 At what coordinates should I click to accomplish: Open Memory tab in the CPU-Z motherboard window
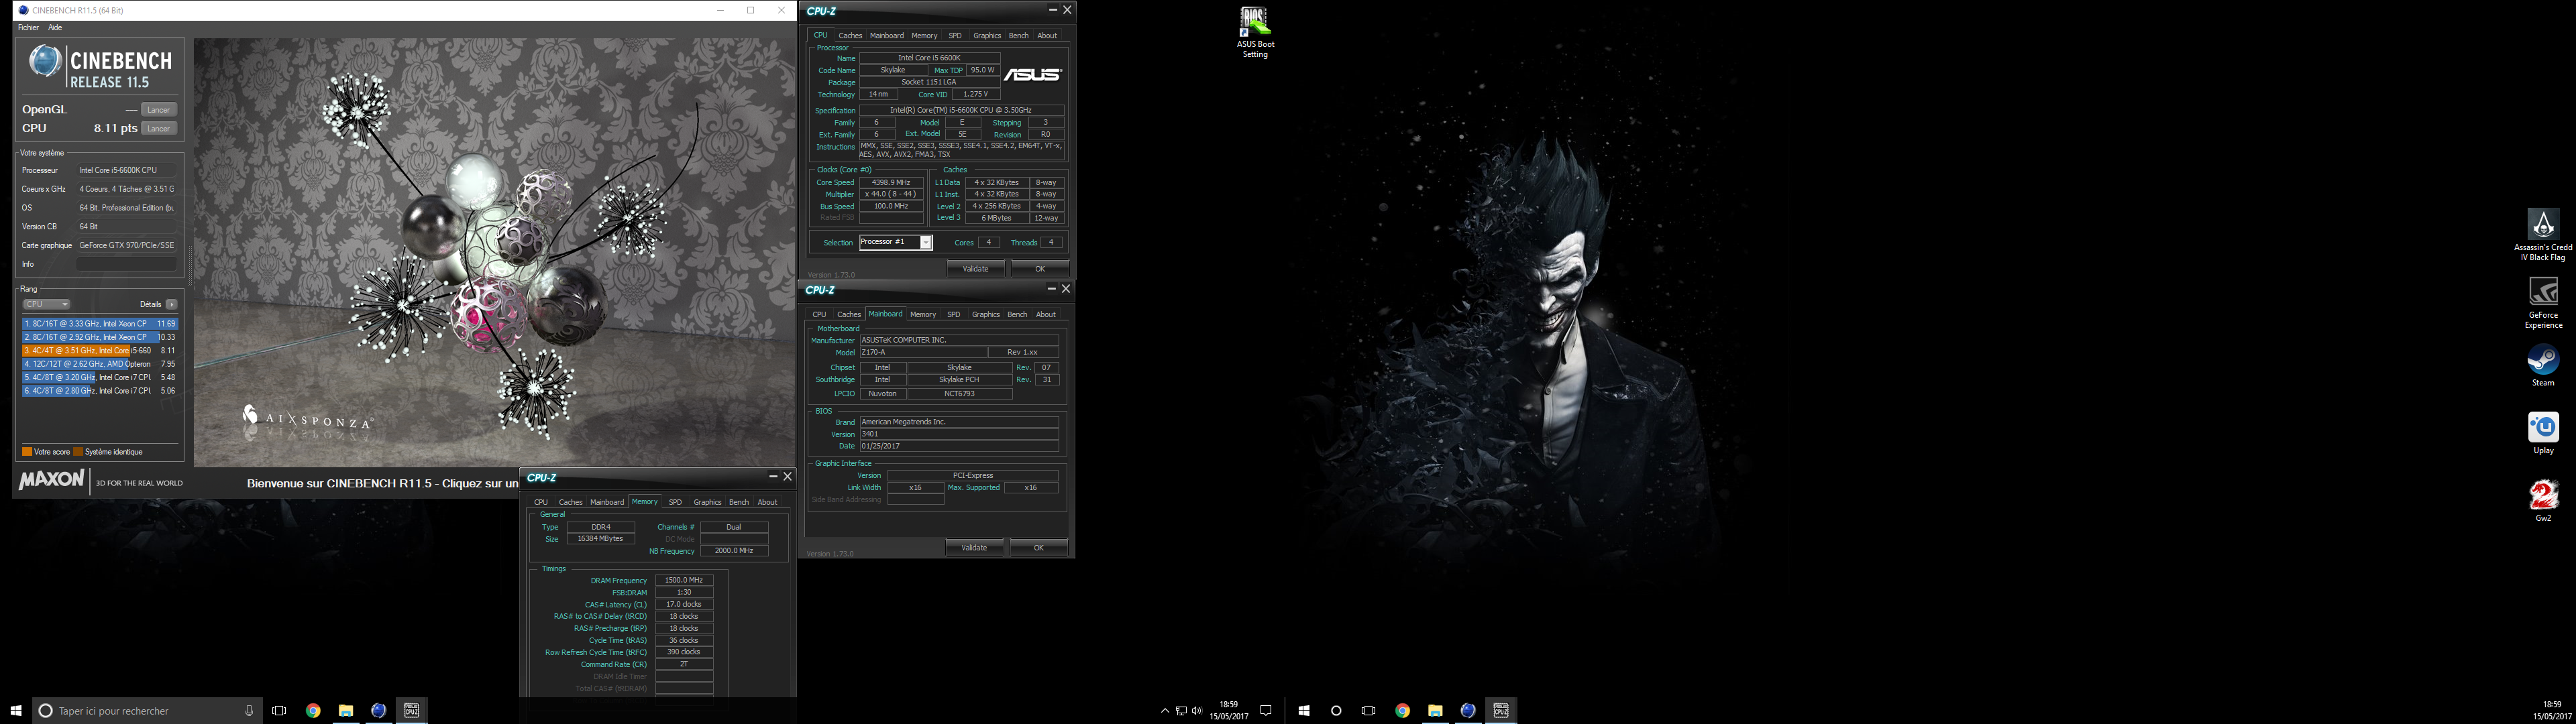pyautogui.click(x=923, y=315)
